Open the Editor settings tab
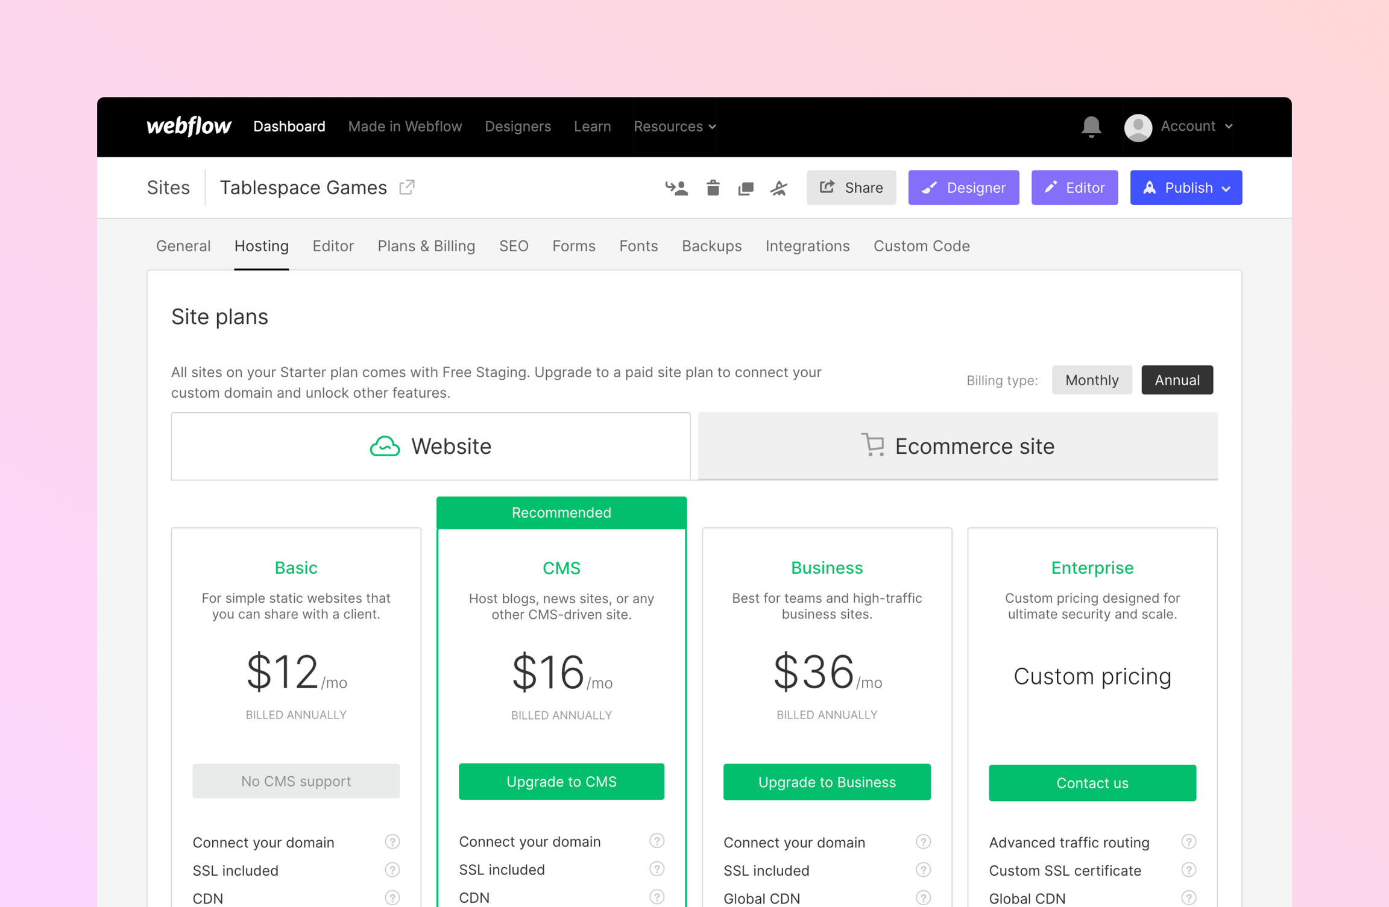 point(333,246)
